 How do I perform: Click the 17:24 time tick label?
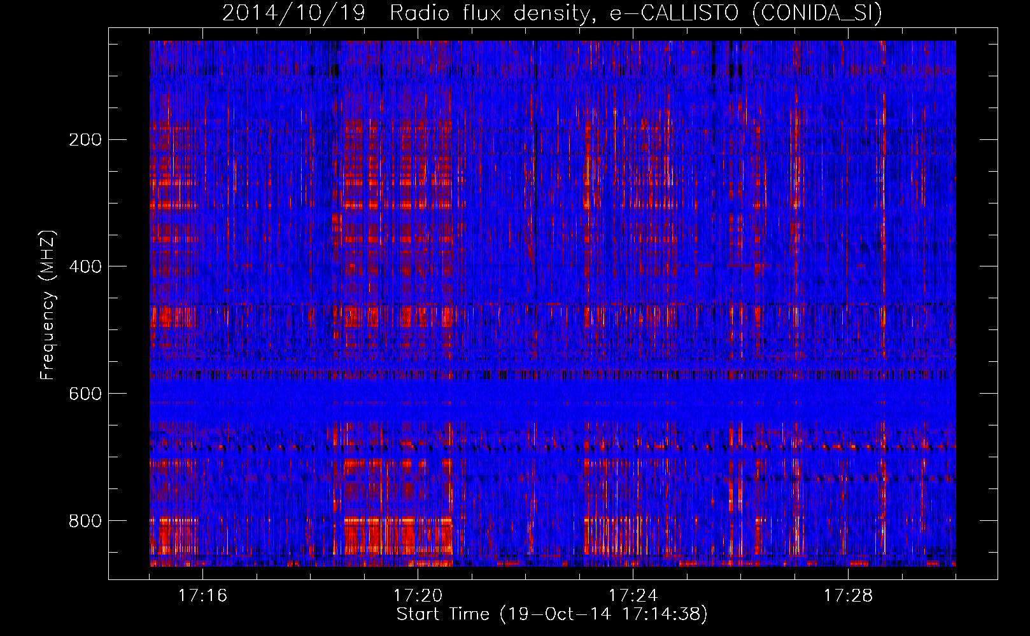click(633, 596)
